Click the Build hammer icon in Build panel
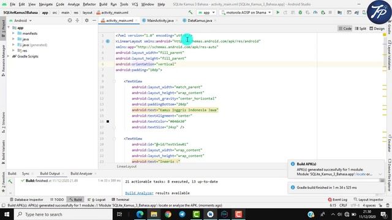The width and height of the screenshot is (392, 220). click(x=10, y=182)
